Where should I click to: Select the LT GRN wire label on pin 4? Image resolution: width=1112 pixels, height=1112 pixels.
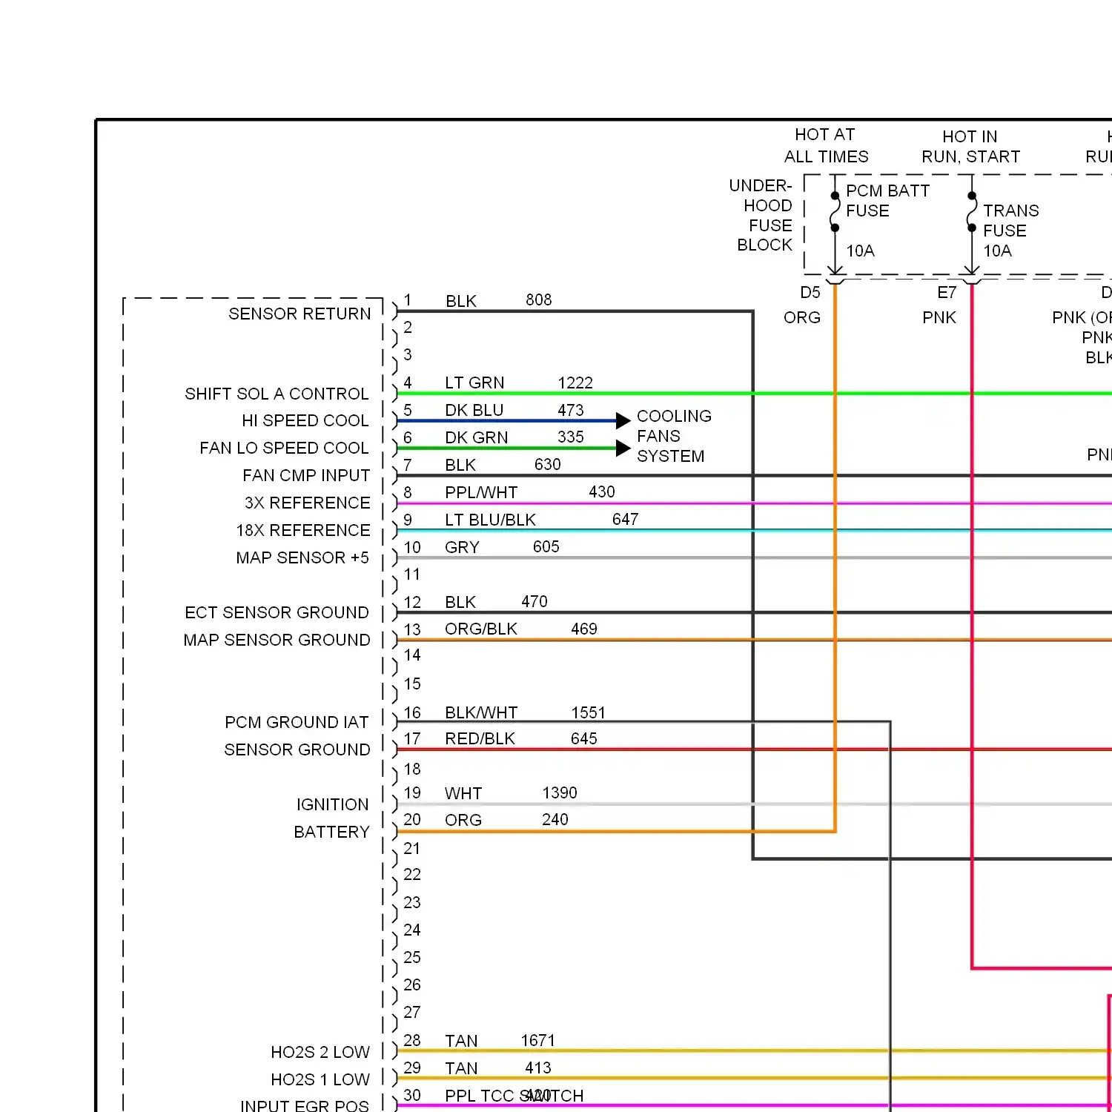[474, 383]
